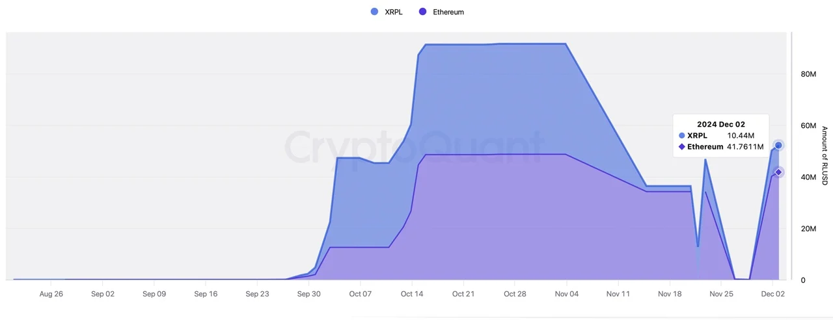
Task: Click the 'Aug 26' x-axis label
Action: tap(51, 294)
